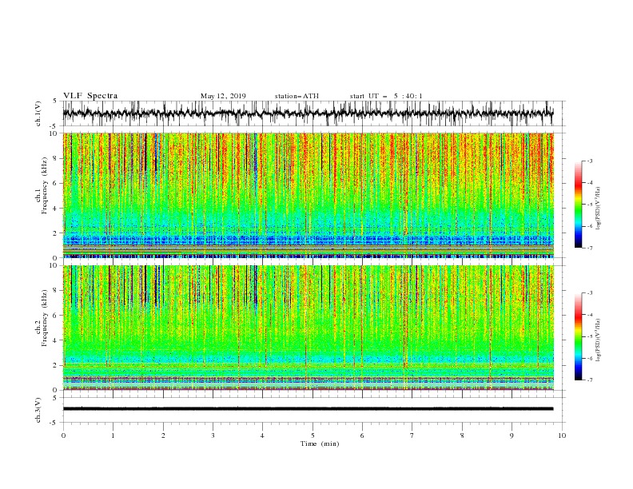Click time axis tick label "1"
Image resolution: width=633 pixels, height=489 pixels.
[x=113, y=435]
